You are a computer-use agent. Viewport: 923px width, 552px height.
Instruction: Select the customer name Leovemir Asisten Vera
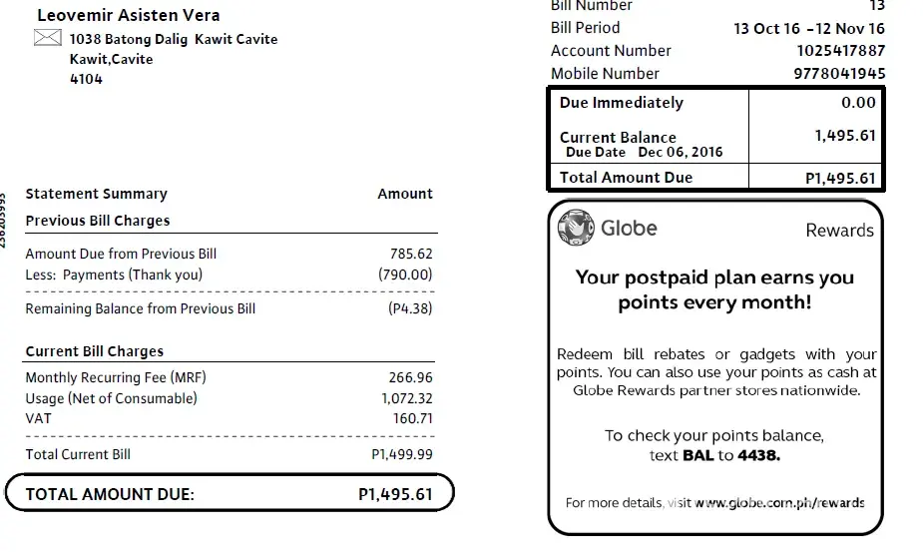point(128,15)
